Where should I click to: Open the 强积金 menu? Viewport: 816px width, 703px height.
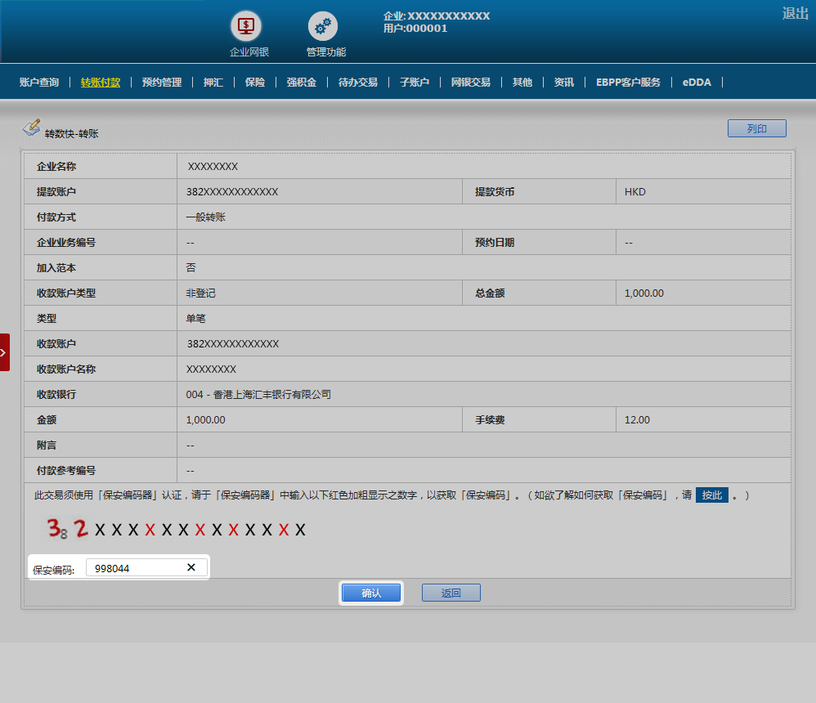coord(302,83)
